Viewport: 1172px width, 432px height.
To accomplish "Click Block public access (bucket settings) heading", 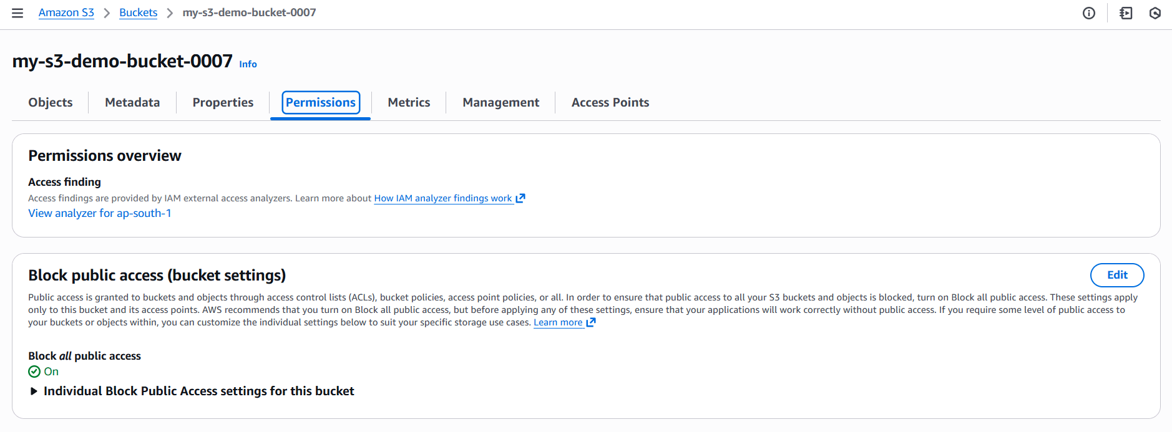I will (157, 276).
